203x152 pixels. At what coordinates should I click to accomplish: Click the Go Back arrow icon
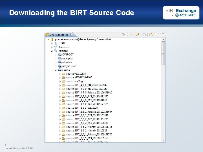click(x=128, y=35)
